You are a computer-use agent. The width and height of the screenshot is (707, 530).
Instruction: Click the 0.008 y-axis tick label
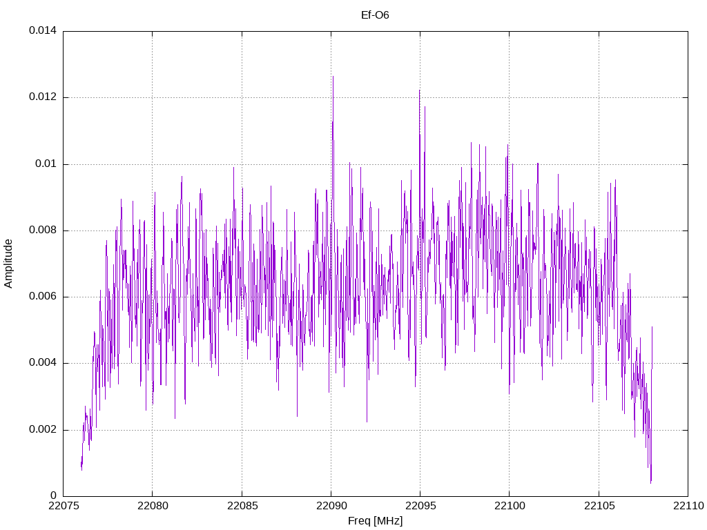point(43,230)
